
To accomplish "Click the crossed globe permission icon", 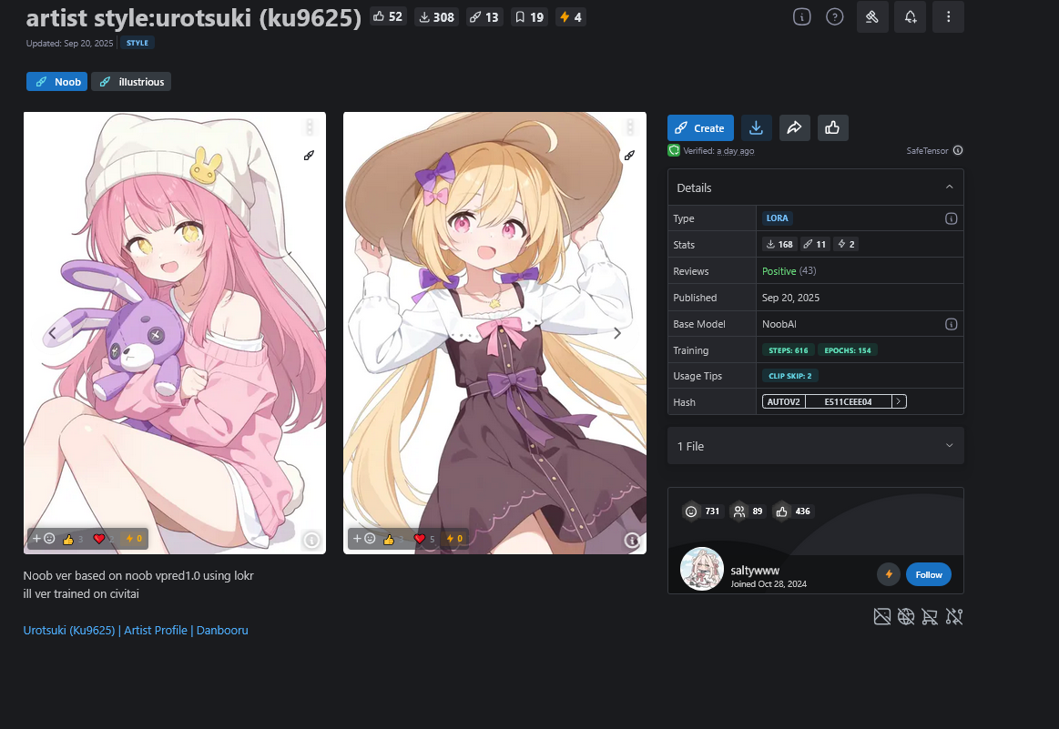I will (906, 616).
